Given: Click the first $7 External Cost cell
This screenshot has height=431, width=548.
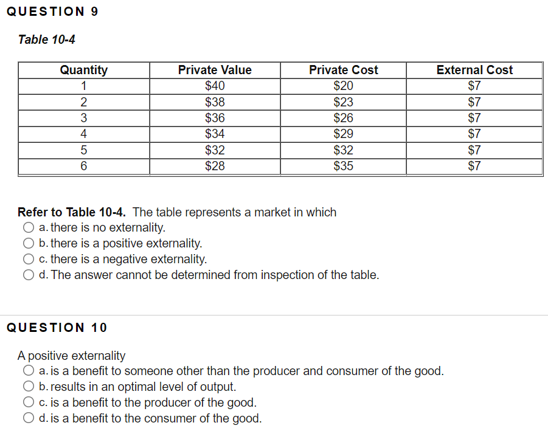Looking at the screenshot, I should pos(474,86).
